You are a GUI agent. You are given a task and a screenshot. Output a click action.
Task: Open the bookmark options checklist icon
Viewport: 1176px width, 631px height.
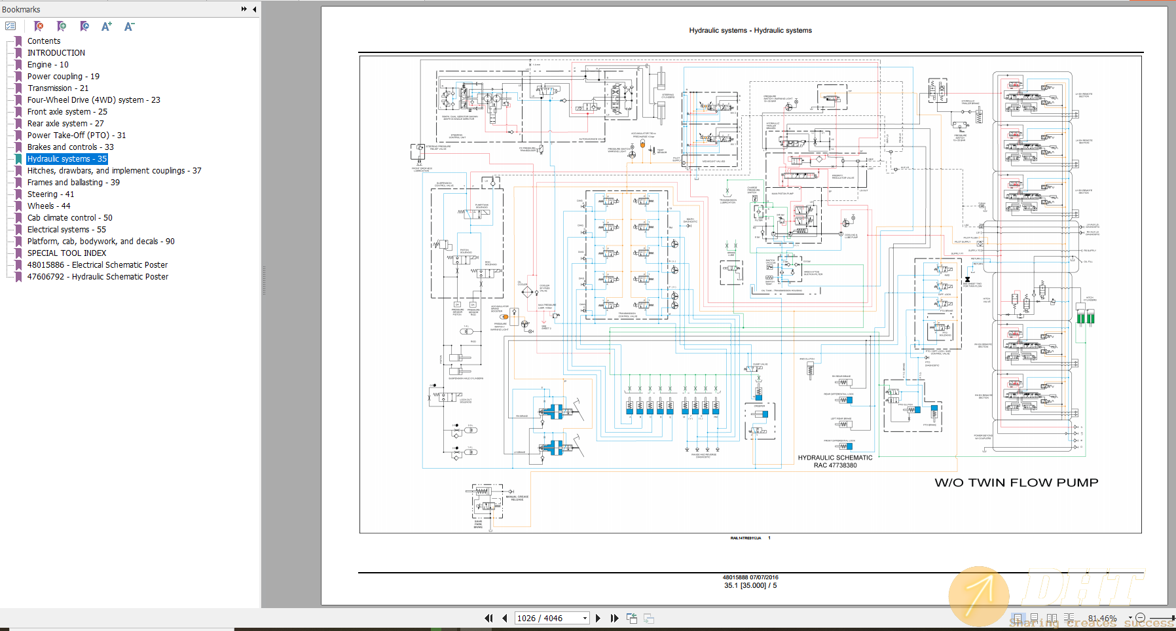[10, 26]
